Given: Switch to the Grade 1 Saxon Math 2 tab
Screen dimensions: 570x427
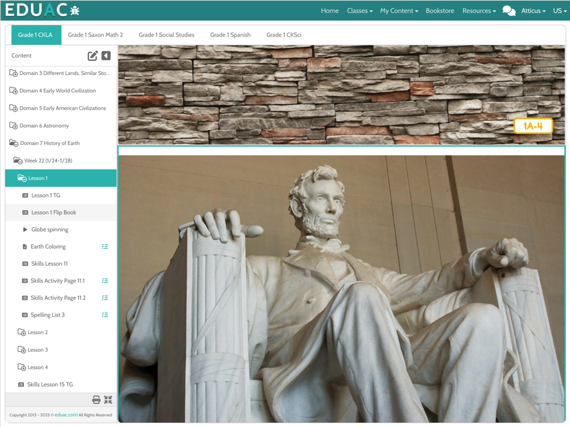Looking at the screenshot, I should [95, 35].
